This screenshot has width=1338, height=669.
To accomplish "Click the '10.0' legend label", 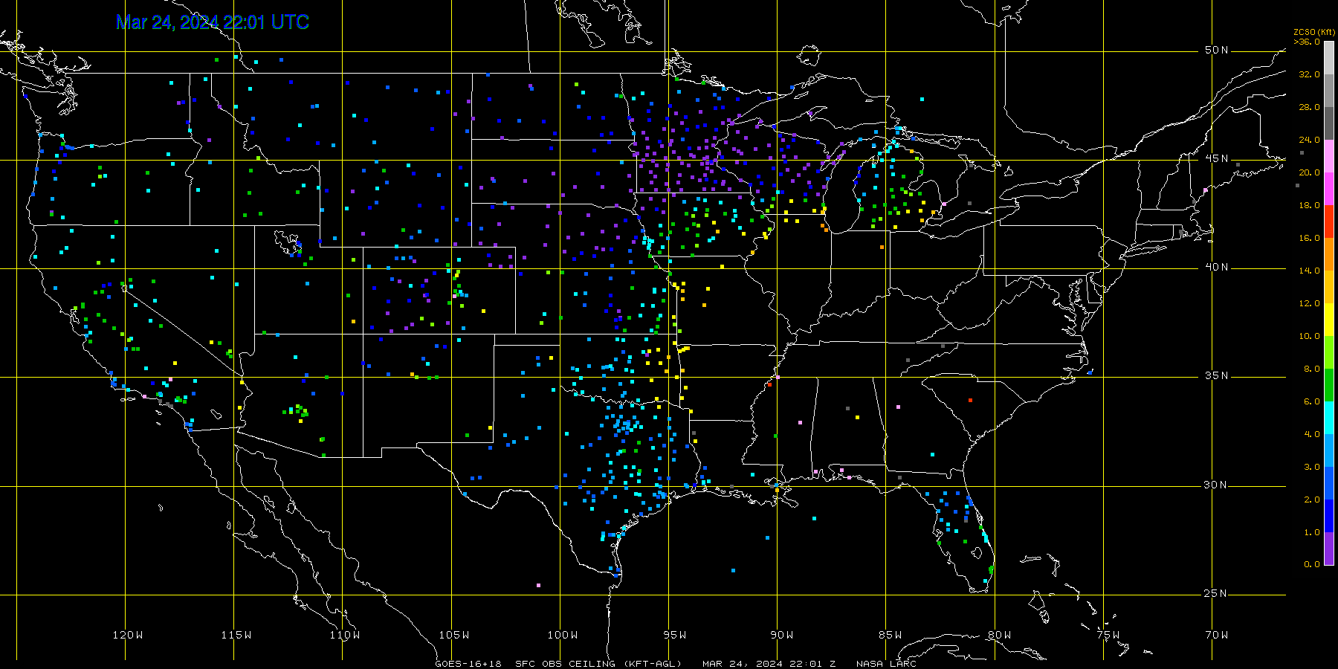I will tap(1309, 336).
